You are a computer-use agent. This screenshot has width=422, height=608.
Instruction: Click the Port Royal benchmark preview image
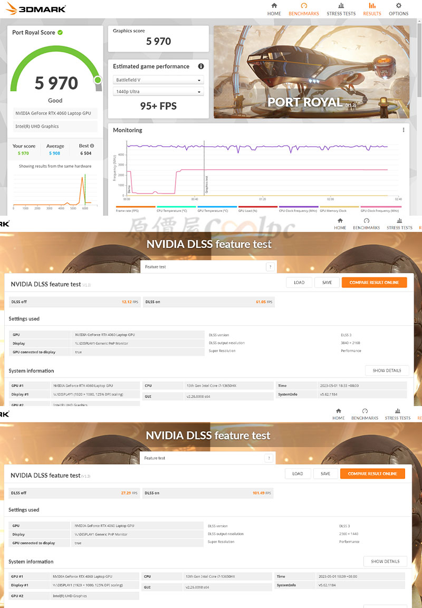pos(311,72)
